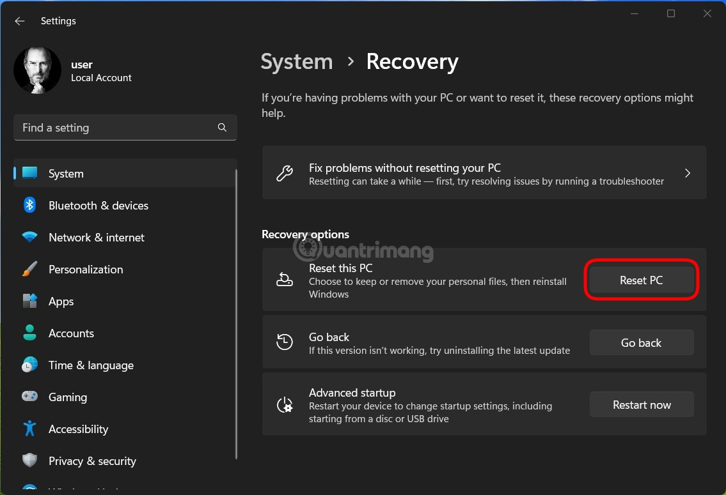
Task: Click the Accessibility figure icon
Action: click(x=29, y=429)
